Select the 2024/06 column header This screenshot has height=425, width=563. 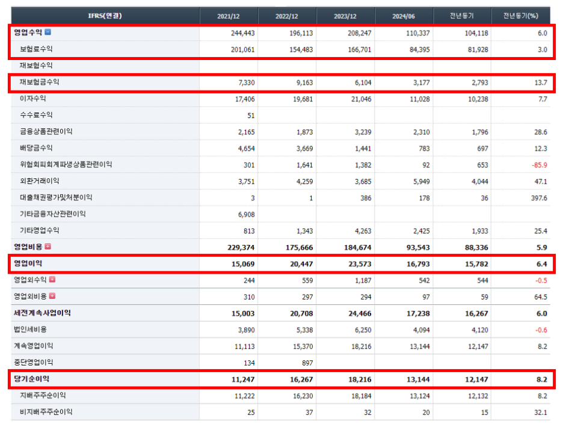point(404,16)
